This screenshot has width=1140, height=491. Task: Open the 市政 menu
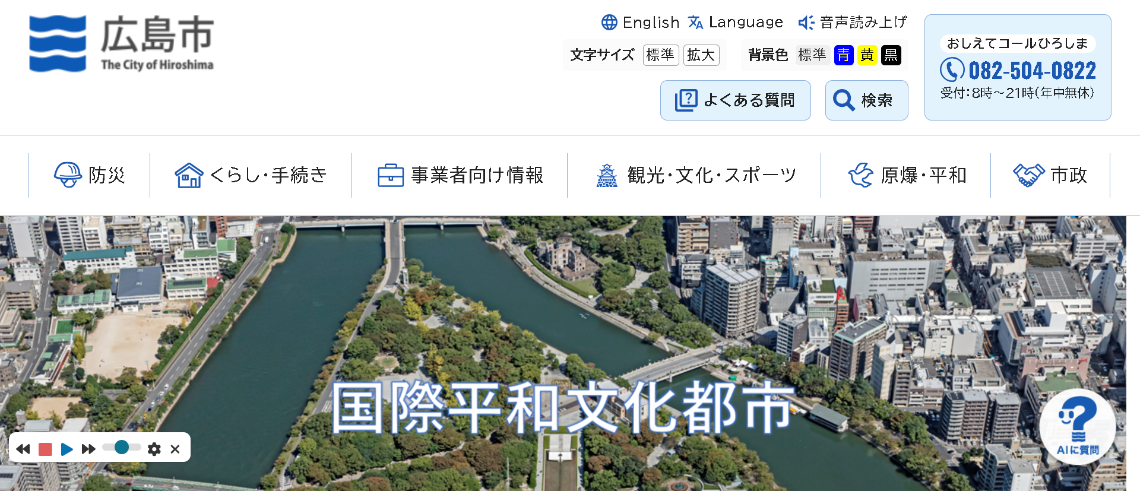(x=1050, y=175)
